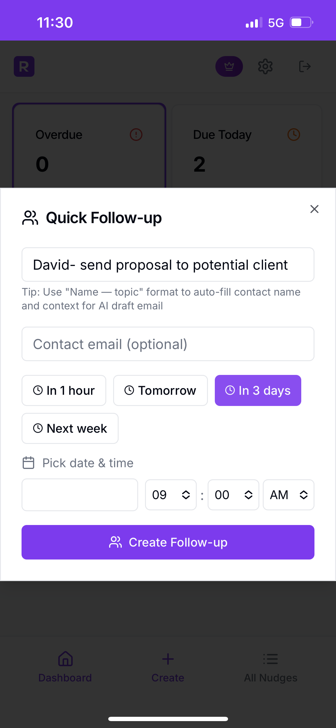Open the hour stepper showing 09
The image size is (336, 728).
171,495
